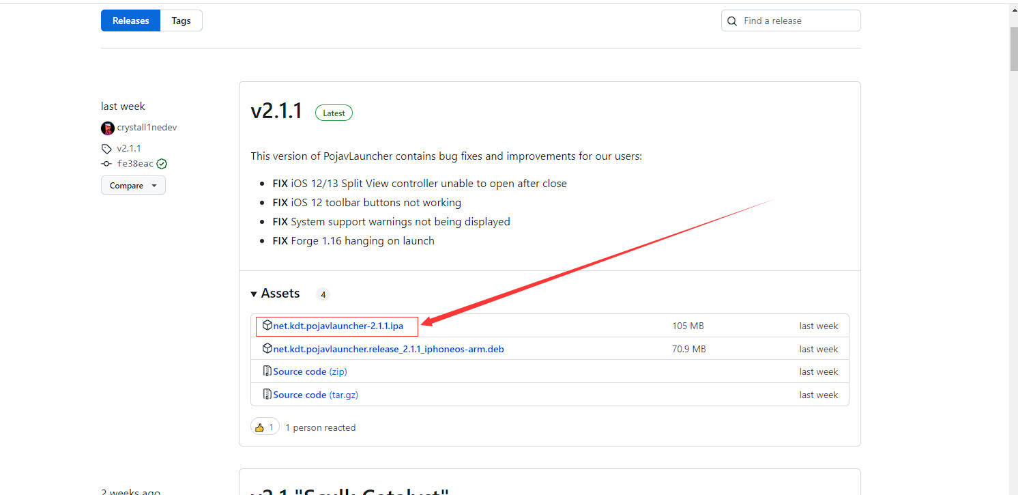Open the crystall1nedev profile link
Viewport: 1018px width, 495px height.
click(147, 128)
